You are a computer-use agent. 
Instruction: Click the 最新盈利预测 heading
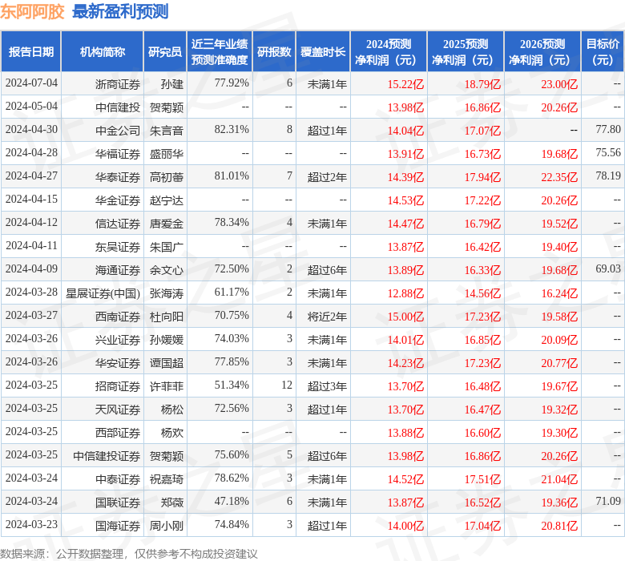click(x=120, y=11)
